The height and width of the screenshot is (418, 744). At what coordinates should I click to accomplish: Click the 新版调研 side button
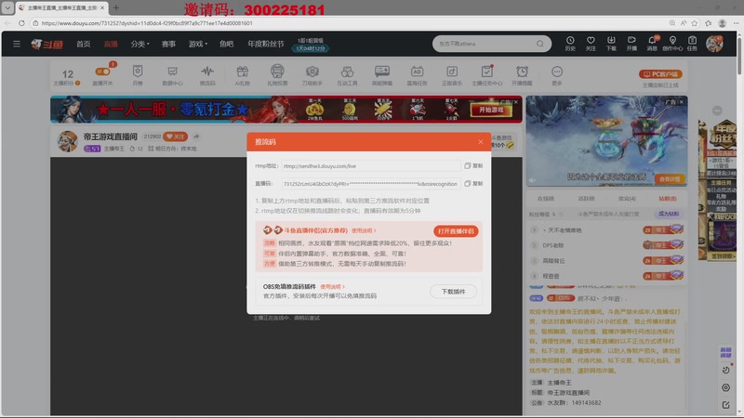[725, 353]
